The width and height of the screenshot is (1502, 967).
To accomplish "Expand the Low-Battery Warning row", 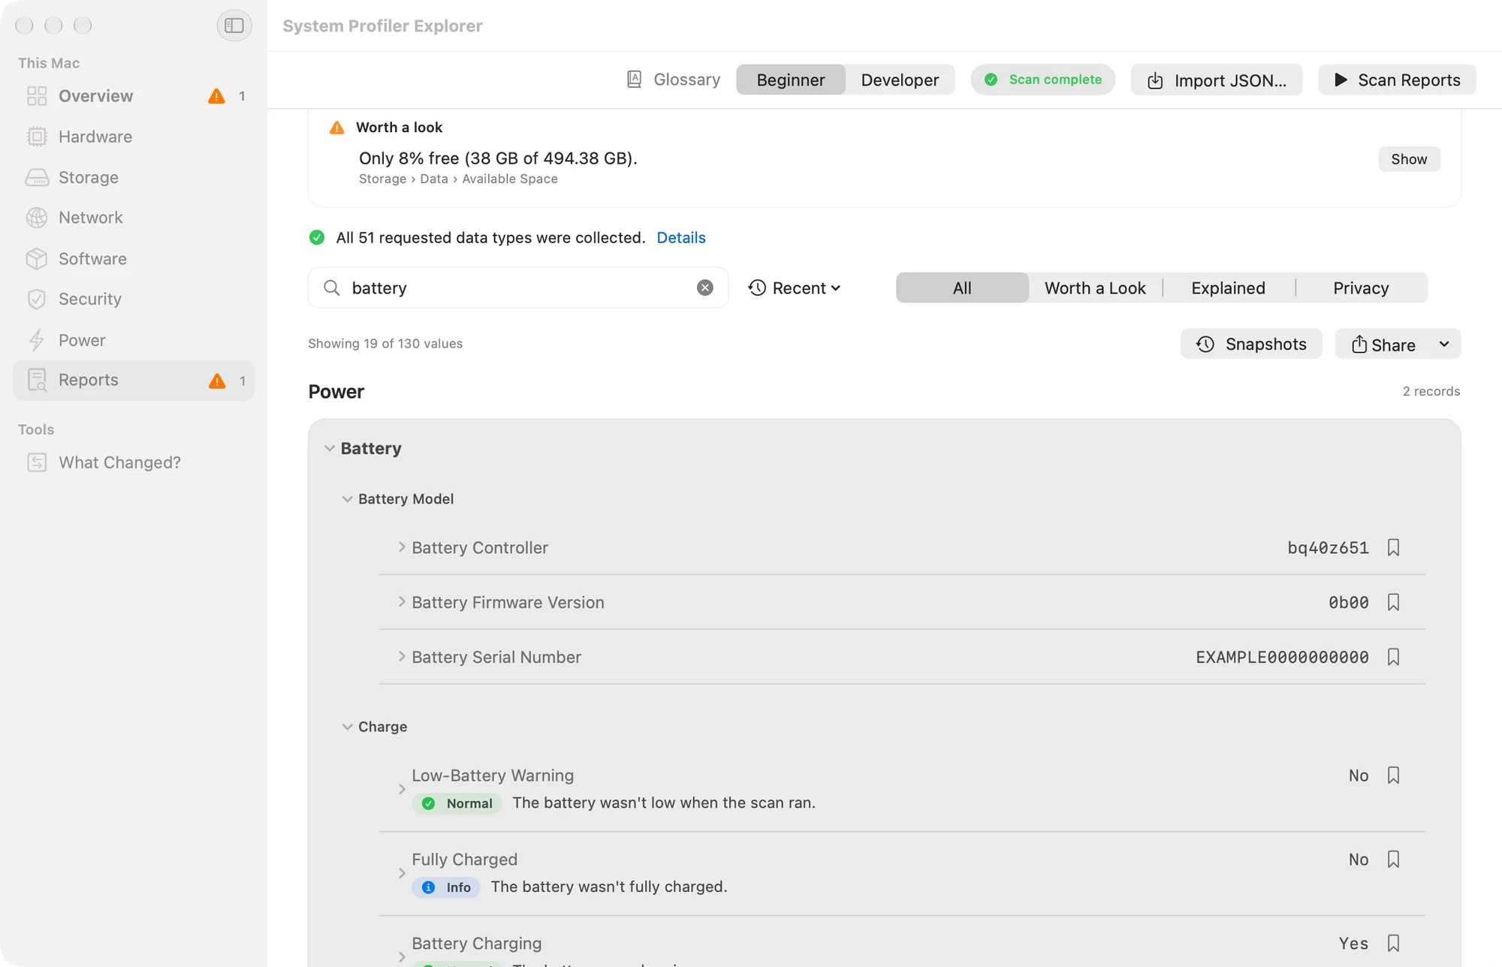I will pyautogui.click(x=402, y=789).
